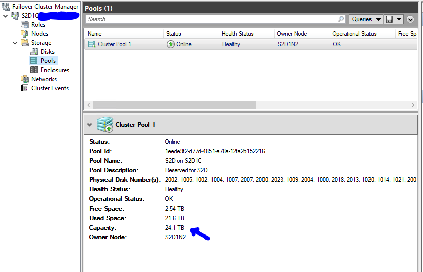The height and width of the screenshot is (272, 423).
Task: Click the Cluster Pool 1 row icon
Action: tap(92, 44)
